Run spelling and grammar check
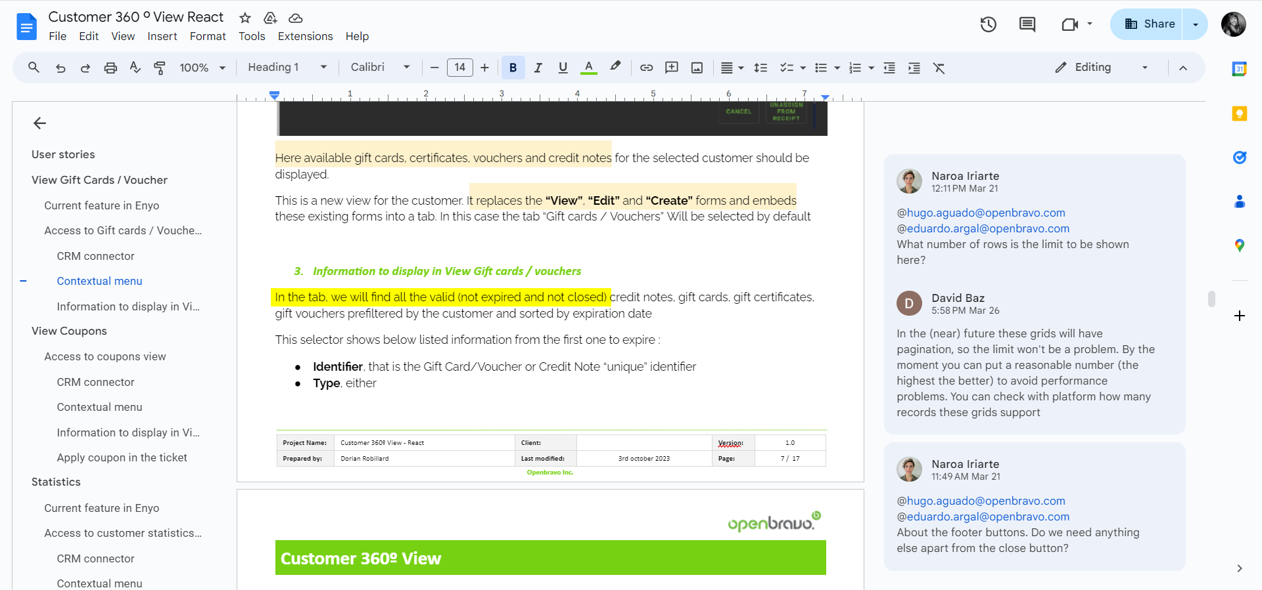 pyautogui.click(x=135, y=68)
